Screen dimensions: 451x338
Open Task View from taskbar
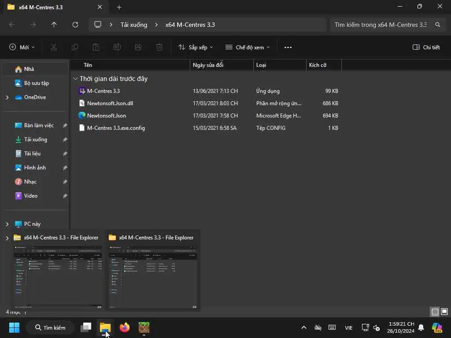[86, 327]
